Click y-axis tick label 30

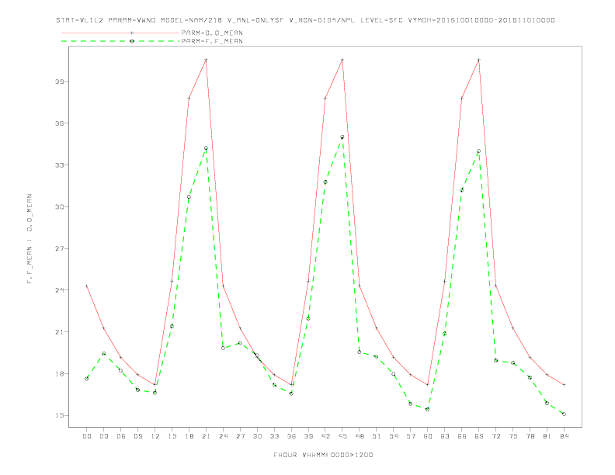tap(60, 206)
